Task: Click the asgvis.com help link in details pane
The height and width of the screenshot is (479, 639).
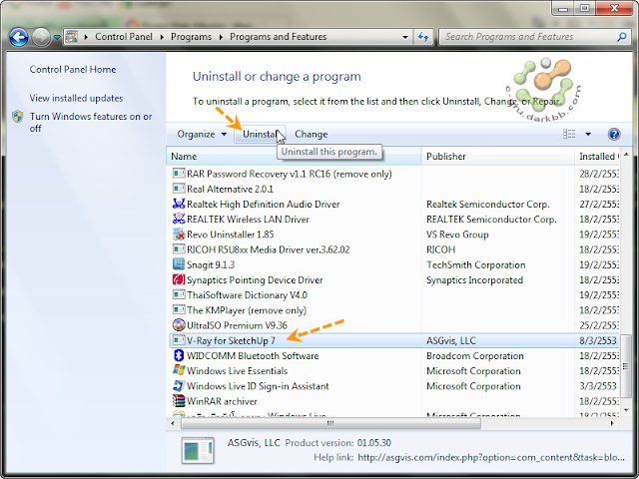Action: pyautogui.click(x=490, y=458)
